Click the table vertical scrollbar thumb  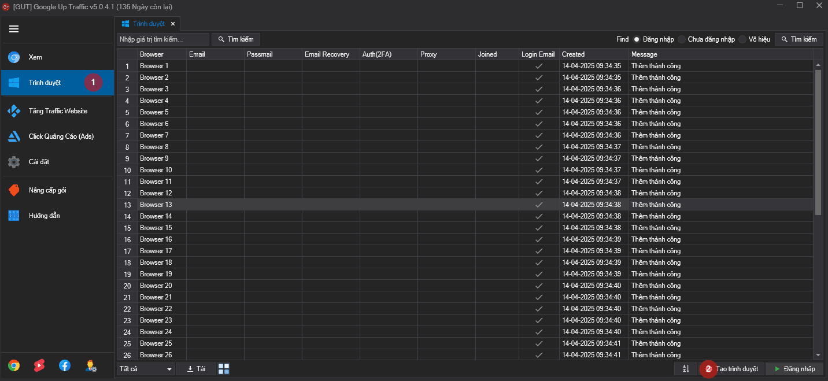point(818,142)
